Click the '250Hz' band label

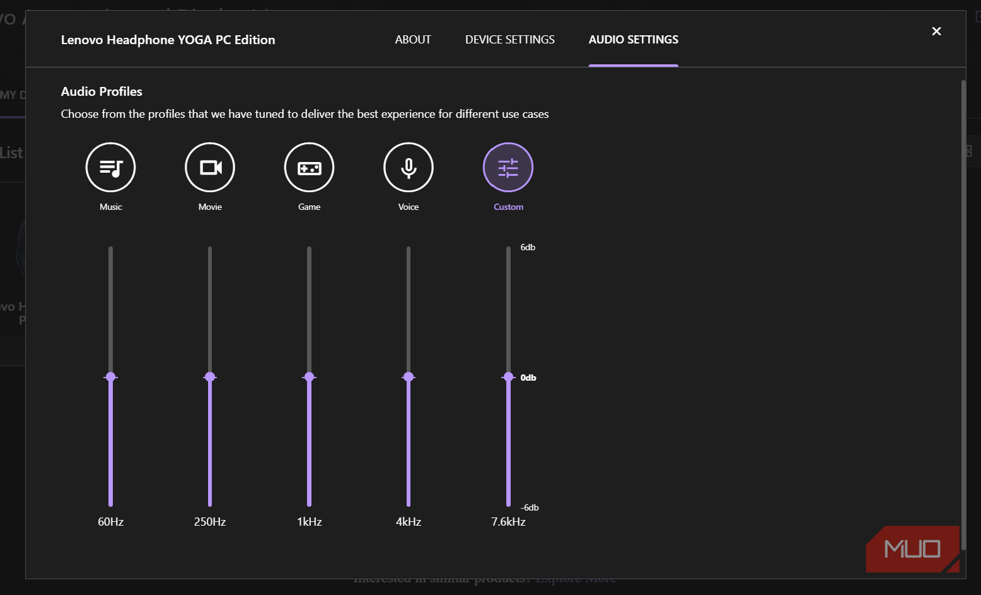(210, 522)
